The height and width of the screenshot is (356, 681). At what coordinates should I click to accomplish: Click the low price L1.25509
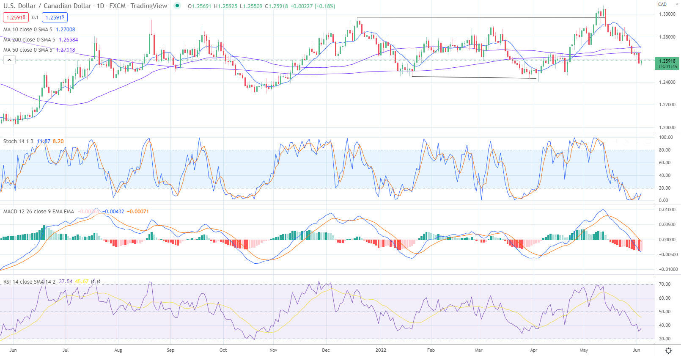tap(251, 6)
